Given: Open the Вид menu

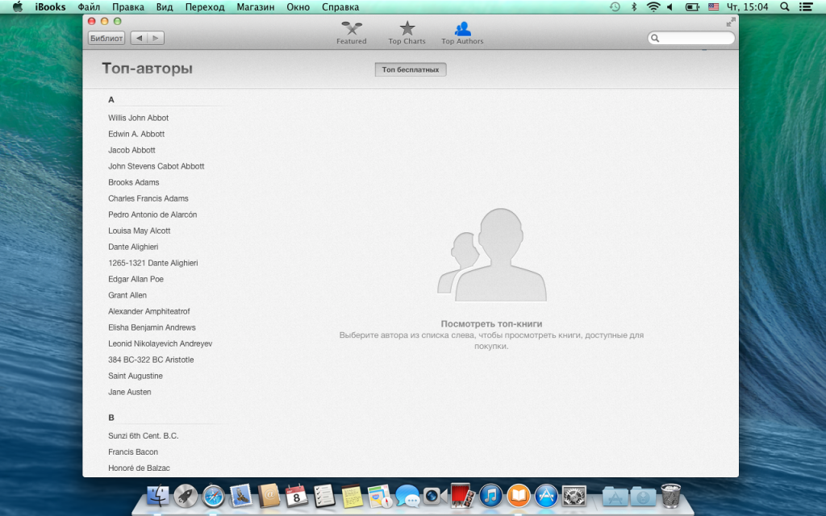Looking at the screenshot, I should pos(165,6).
